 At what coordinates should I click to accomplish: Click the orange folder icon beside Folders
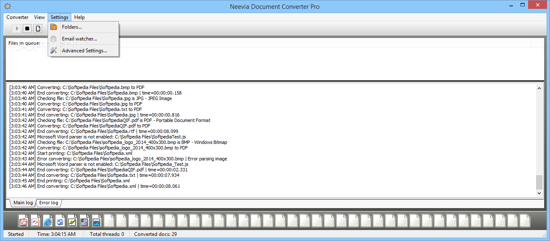[54, 27]
